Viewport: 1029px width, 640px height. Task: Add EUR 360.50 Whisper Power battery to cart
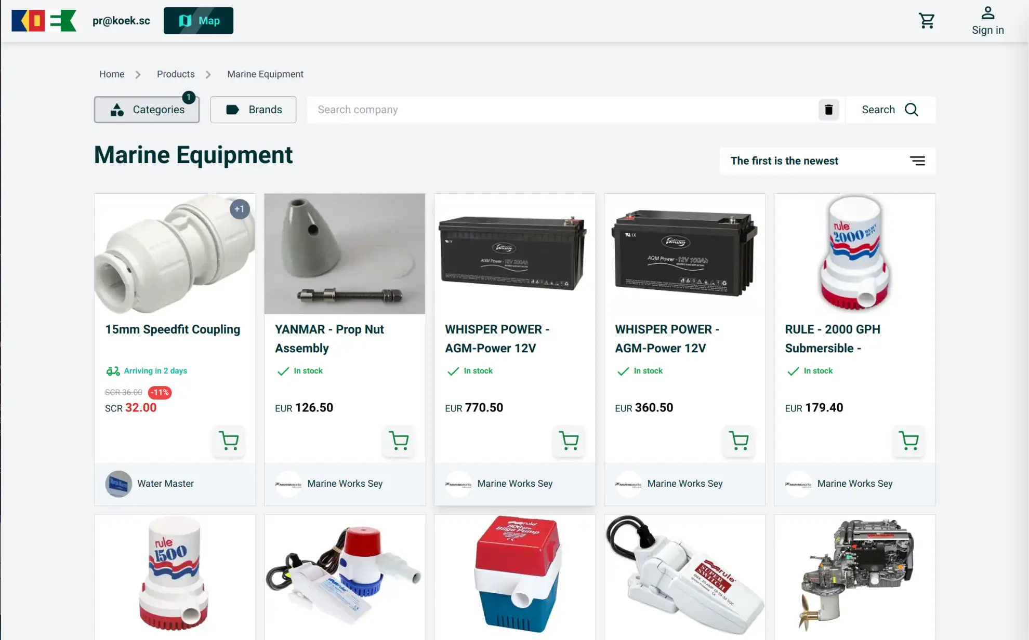[738, 441]
